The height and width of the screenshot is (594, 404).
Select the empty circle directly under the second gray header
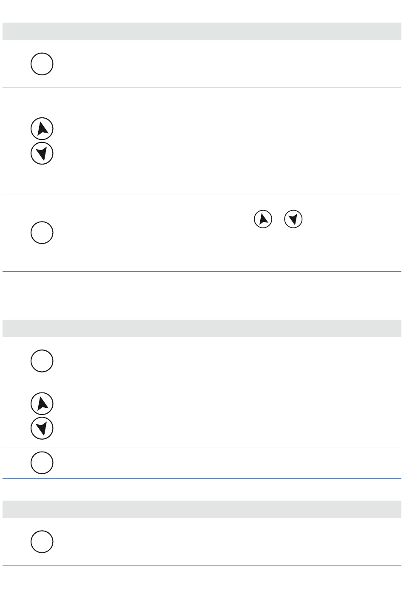coord(42,361)
